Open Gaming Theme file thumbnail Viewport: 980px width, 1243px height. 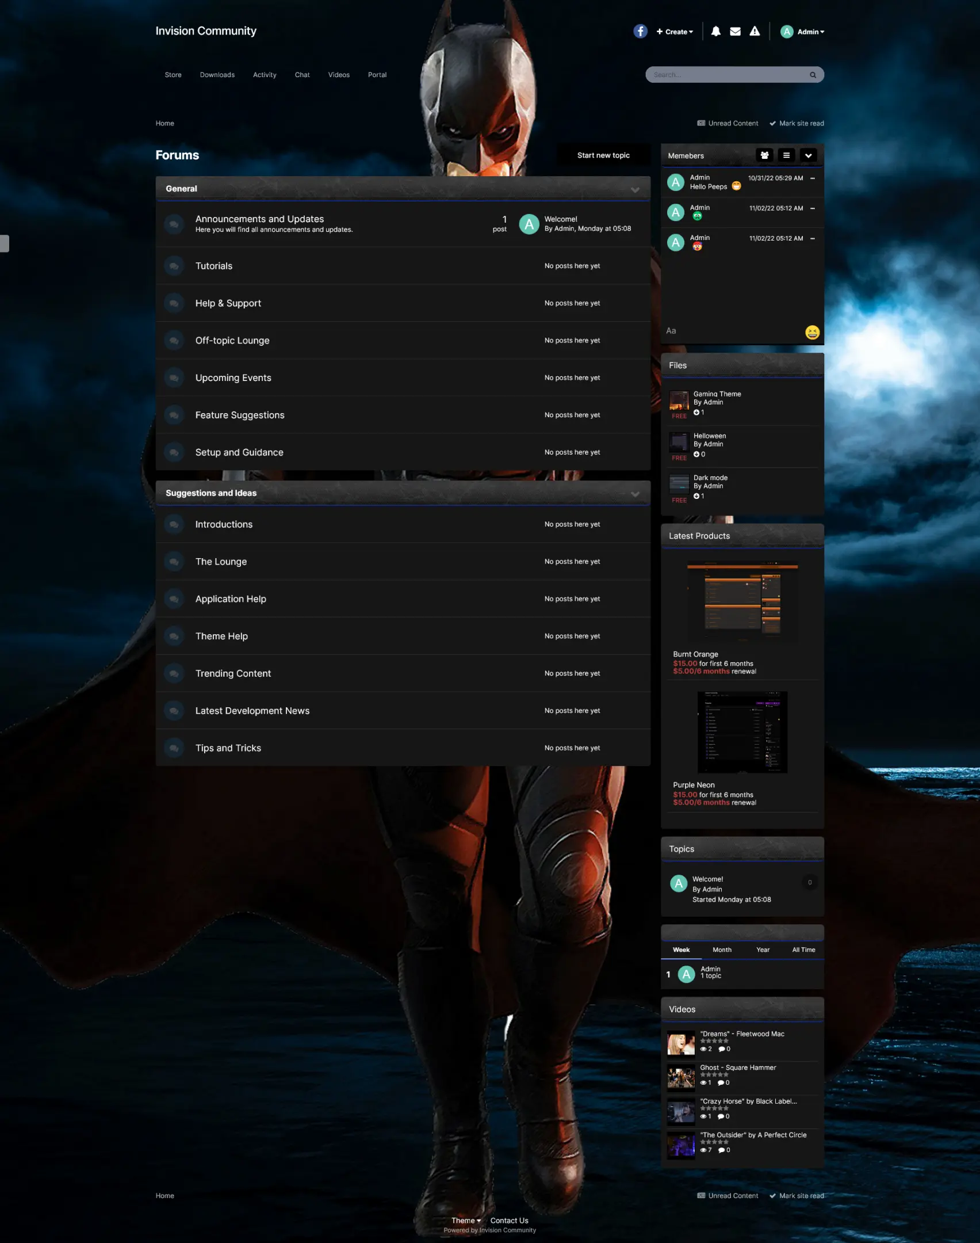(679, 401)
